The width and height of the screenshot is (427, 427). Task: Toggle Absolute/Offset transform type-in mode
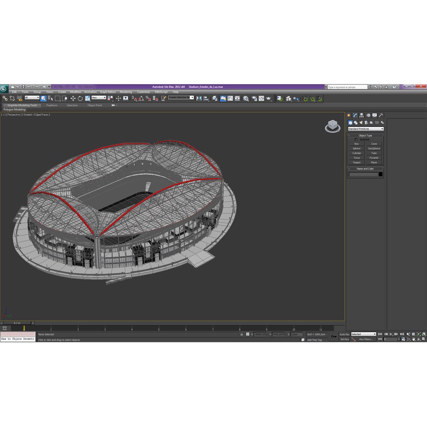point(248,334)
